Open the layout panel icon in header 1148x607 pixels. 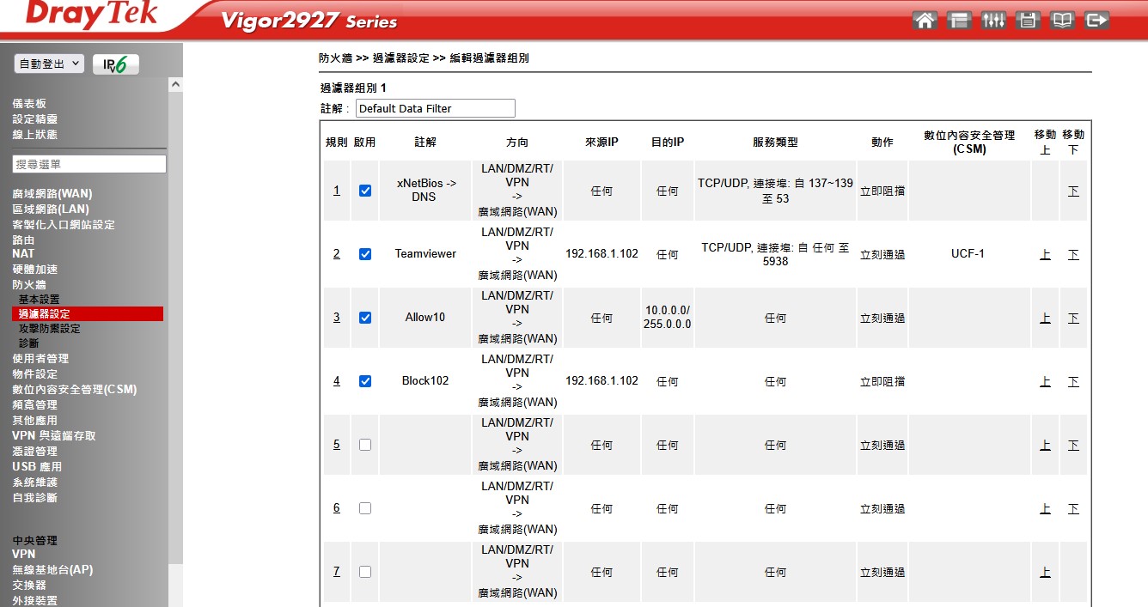click(x=959, y=21)
